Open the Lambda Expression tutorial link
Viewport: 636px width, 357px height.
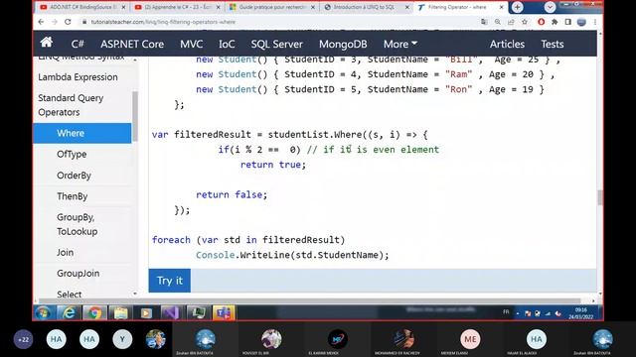point(78,77)
